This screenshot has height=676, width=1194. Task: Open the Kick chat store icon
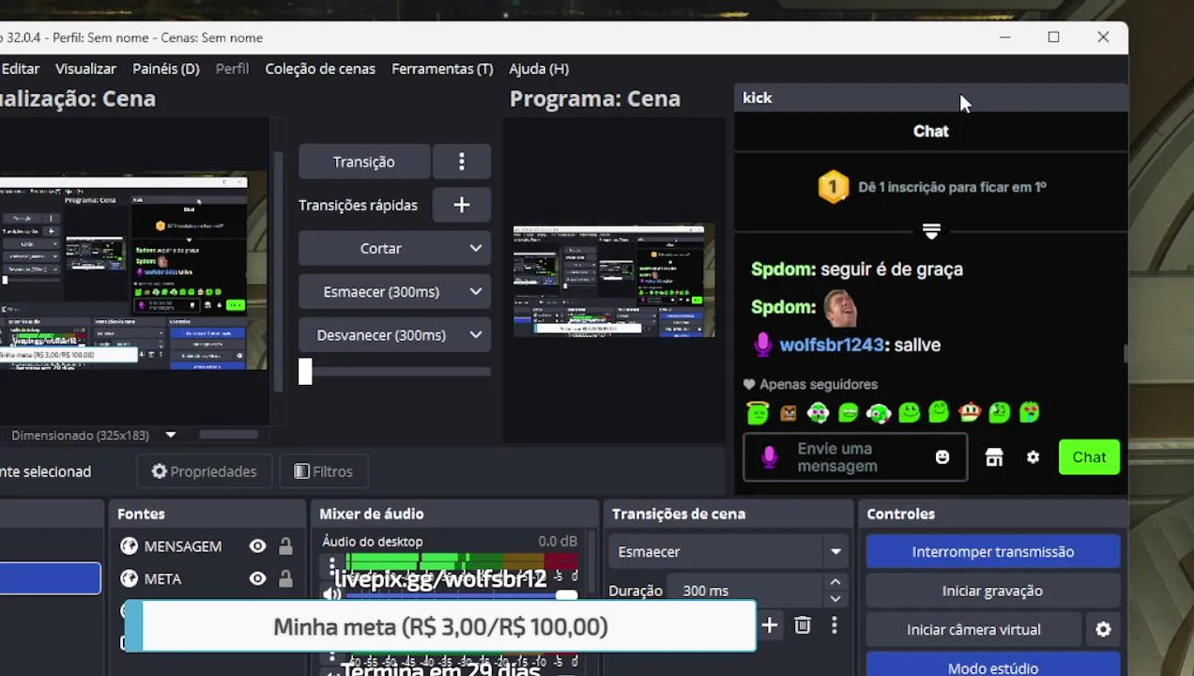994,457
